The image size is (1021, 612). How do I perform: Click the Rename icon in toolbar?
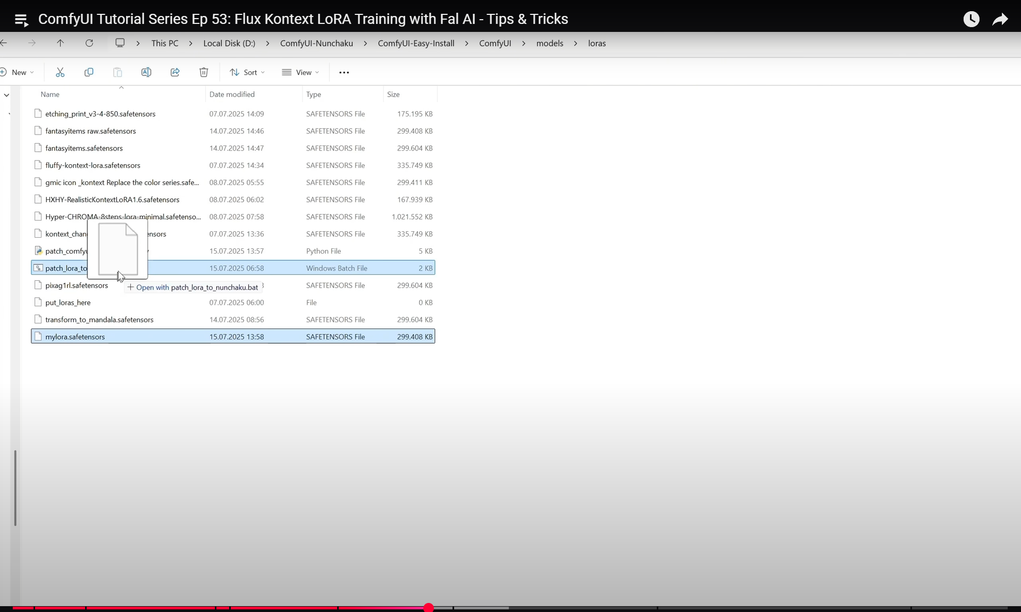146,72
